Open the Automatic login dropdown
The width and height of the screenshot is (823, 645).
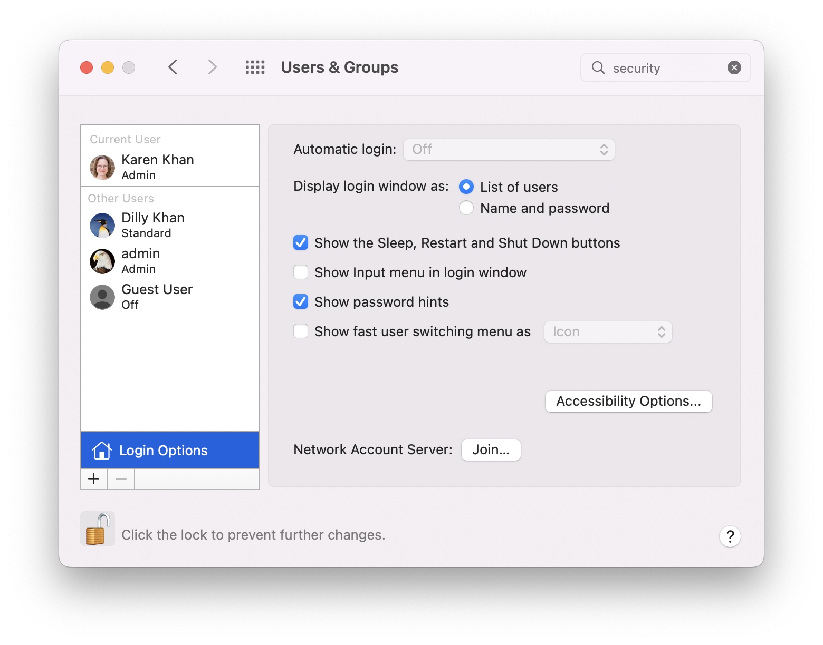[508, 149]
